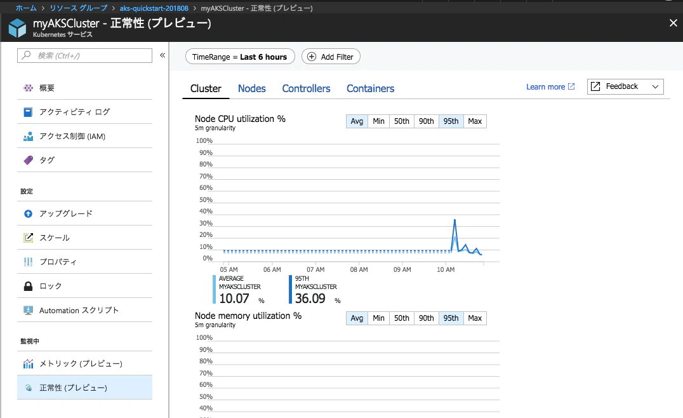Click the light blue AVERAGE legend swatch
This screenshot has width=683, height=418.
point(215,290)
